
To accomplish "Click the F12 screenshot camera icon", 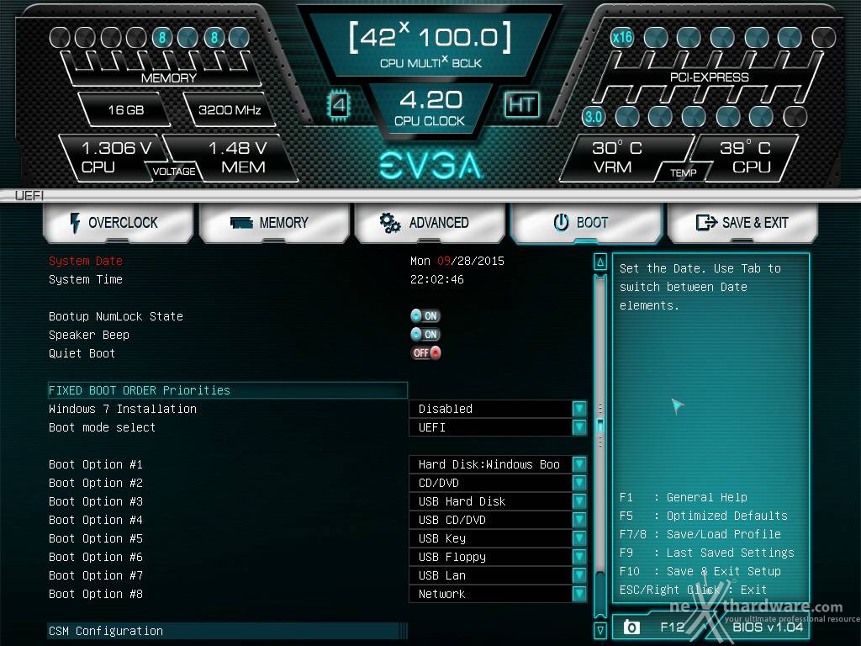I will click(631, 627).
